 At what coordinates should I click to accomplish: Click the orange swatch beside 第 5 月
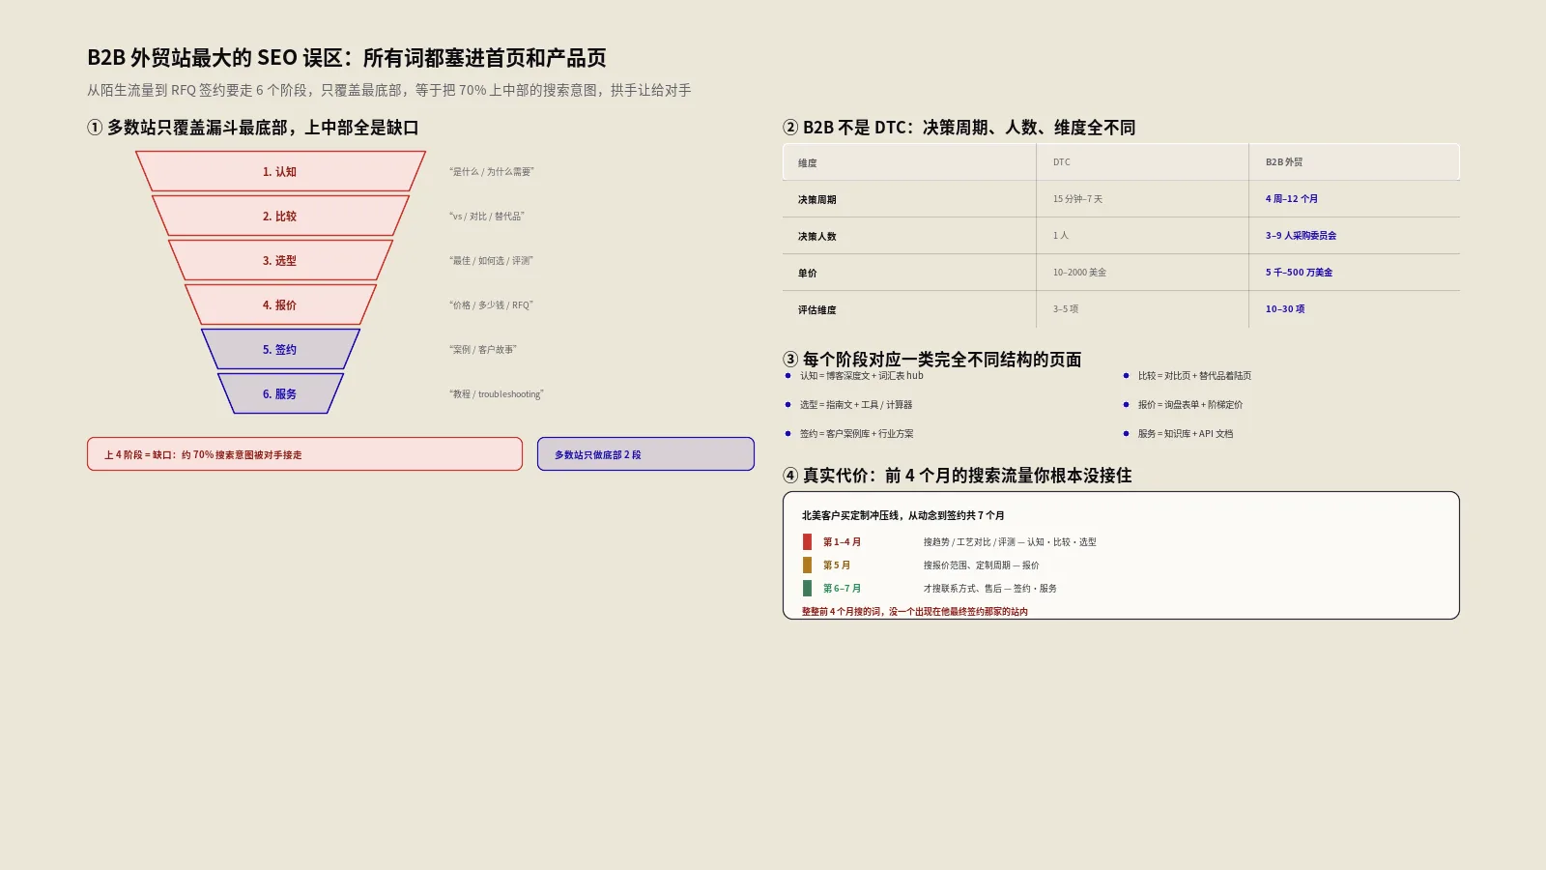point(807,565)
